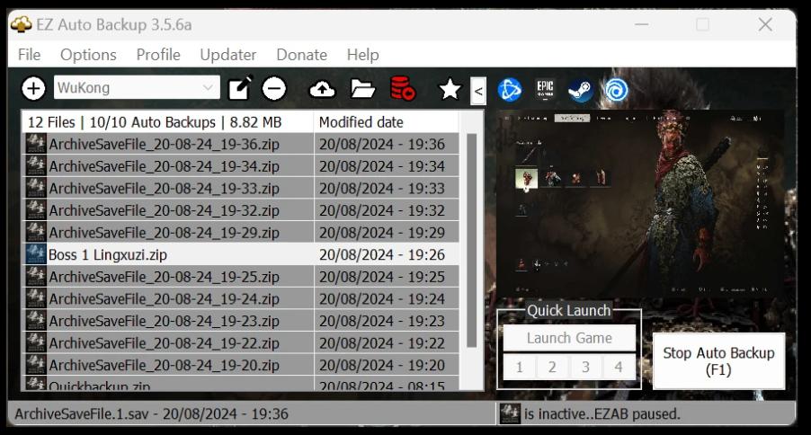This screenshot has width=811, height=435.
Task: Click the status bar game icon
Action: [x=510, y=413]
